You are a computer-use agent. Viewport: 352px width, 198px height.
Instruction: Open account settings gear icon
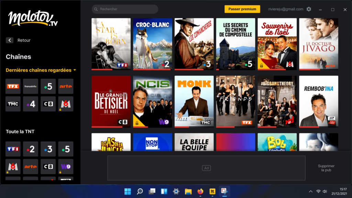pos(309,9)
